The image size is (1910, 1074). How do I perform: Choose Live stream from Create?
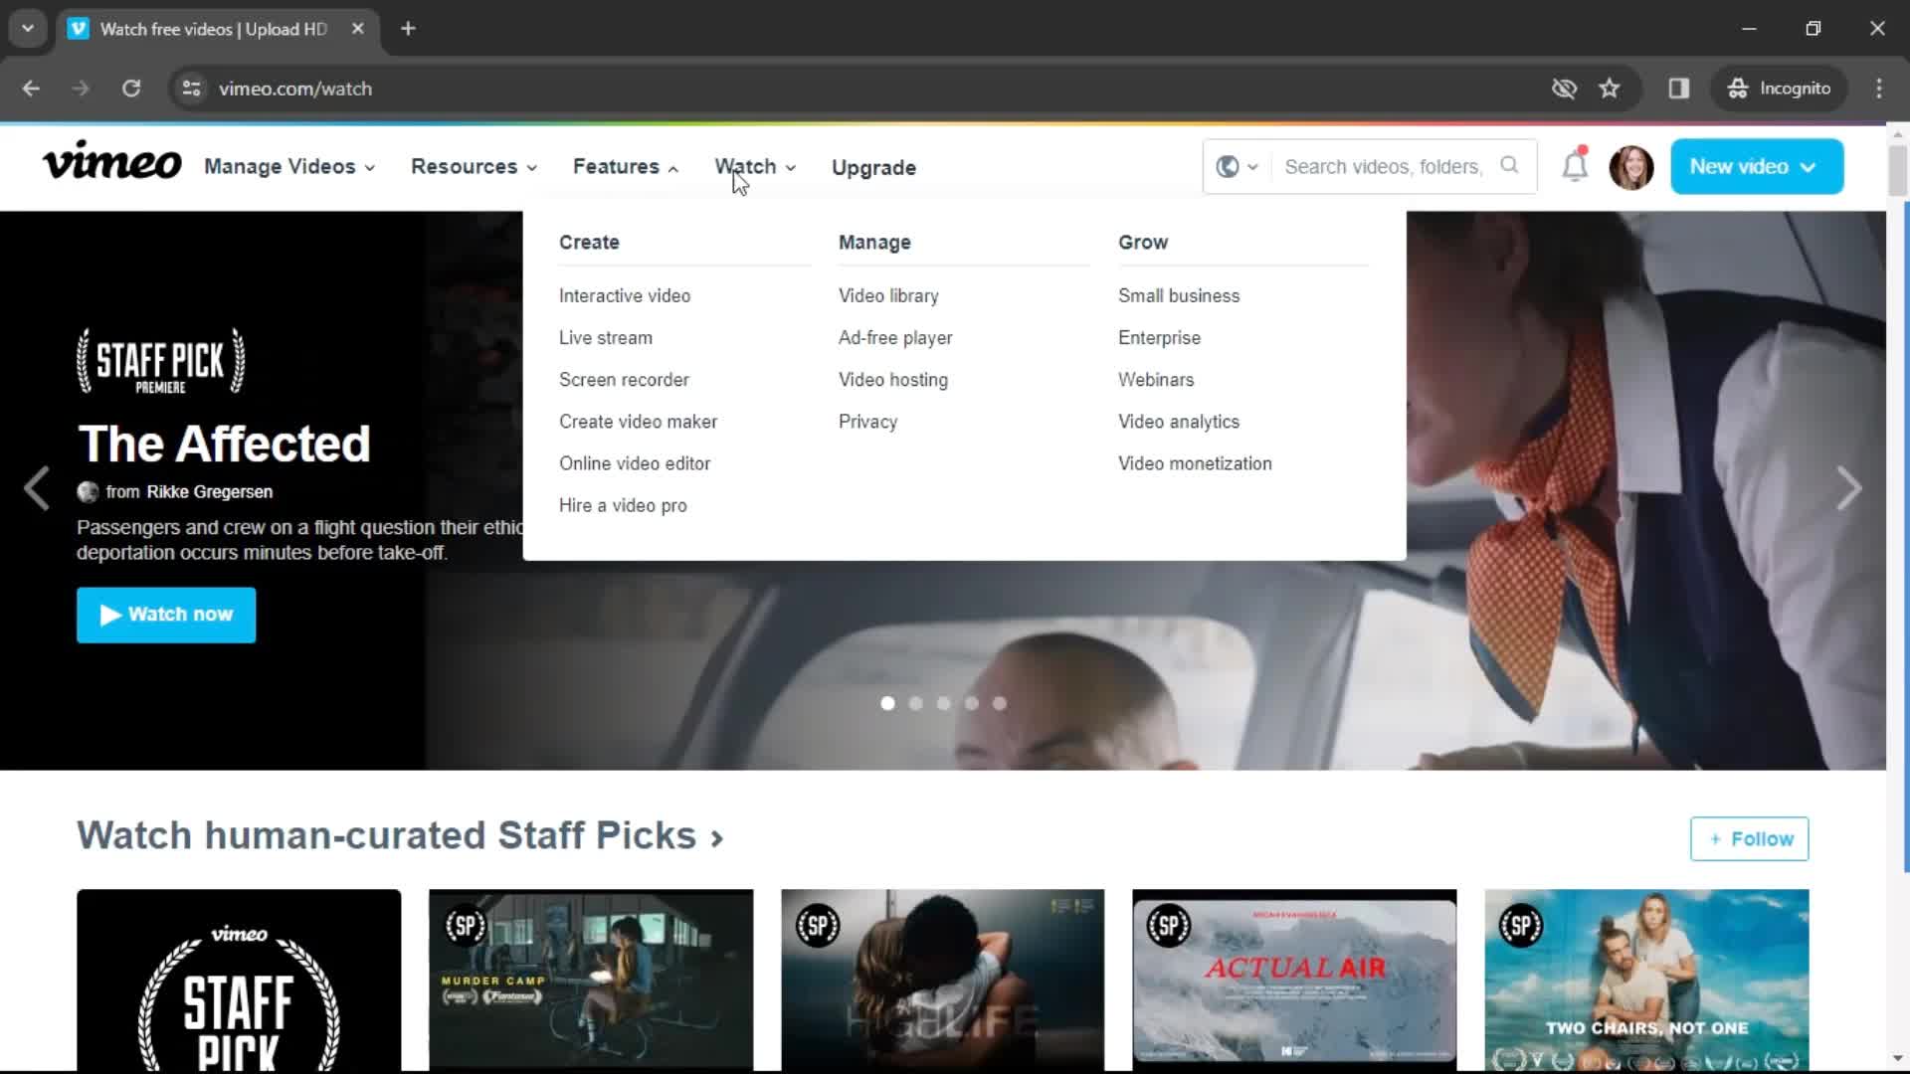(x=606, y=337)
